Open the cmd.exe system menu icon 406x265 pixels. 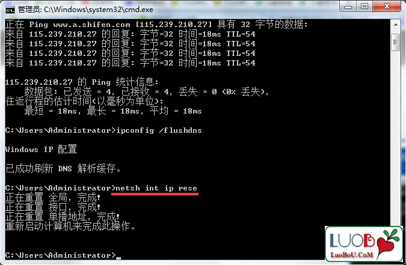coord(10,10)
